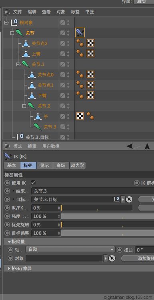The image size is (154, 300).
Task: Collapse the 根对象 tree node
Action: 6,22
